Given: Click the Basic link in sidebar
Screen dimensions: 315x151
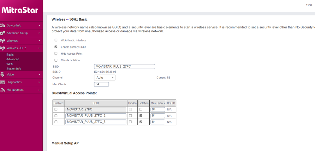Looking at the screenshot, I should coord(10,55).
